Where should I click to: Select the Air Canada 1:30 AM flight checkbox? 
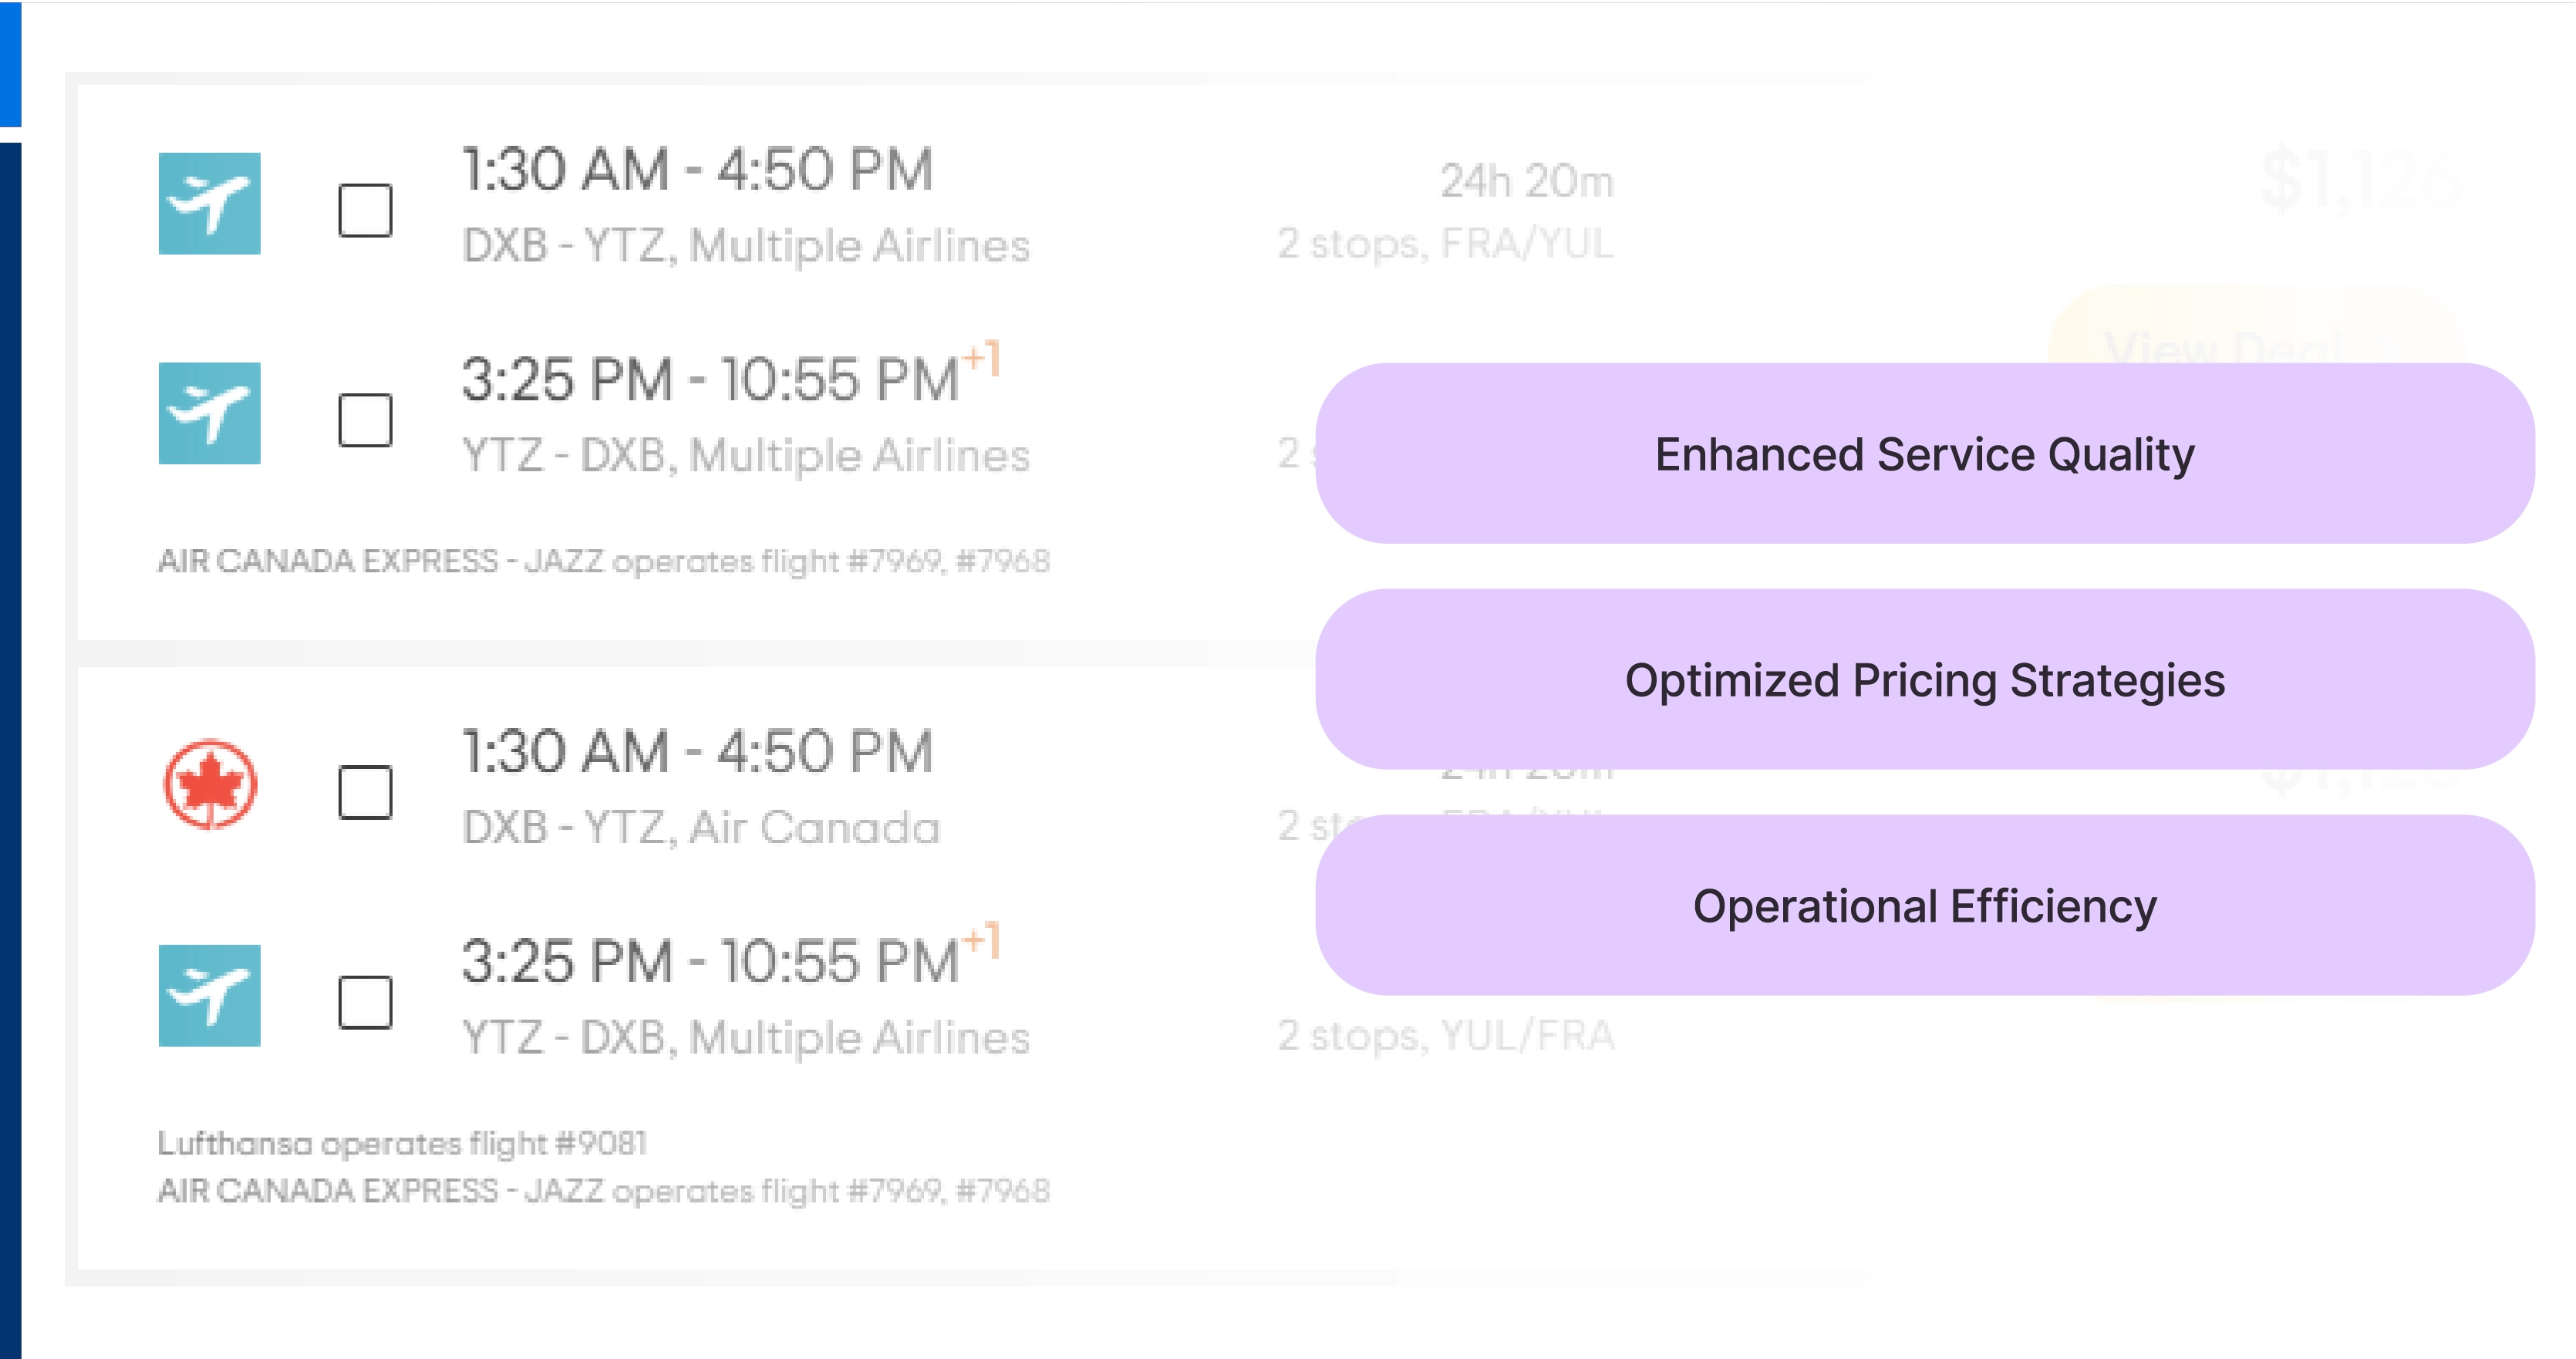pos(365,792)
